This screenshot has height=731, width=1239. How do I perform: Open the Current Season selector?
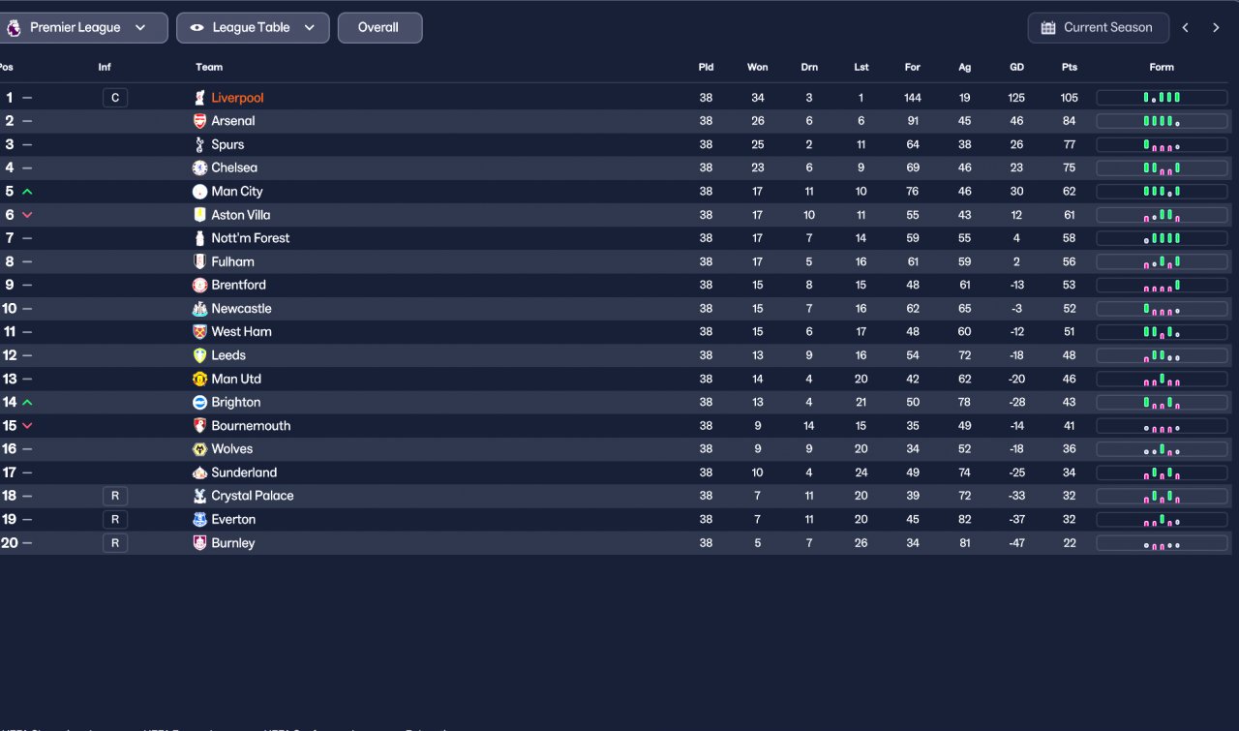point(1098,28)
